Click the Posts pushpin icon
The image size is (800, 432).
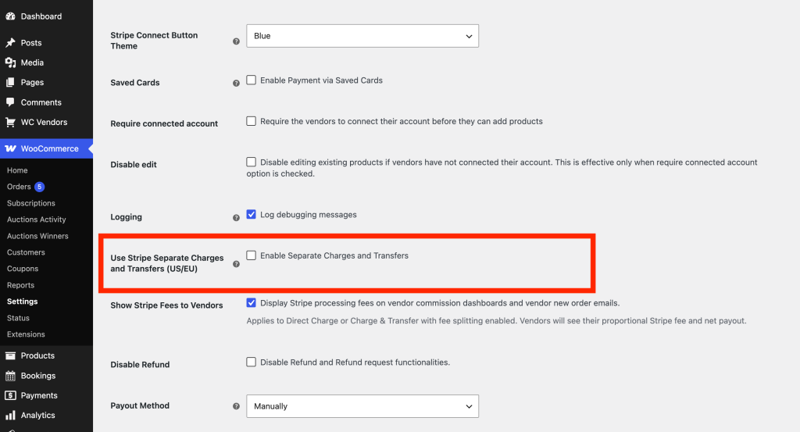(x=10, y=43)
